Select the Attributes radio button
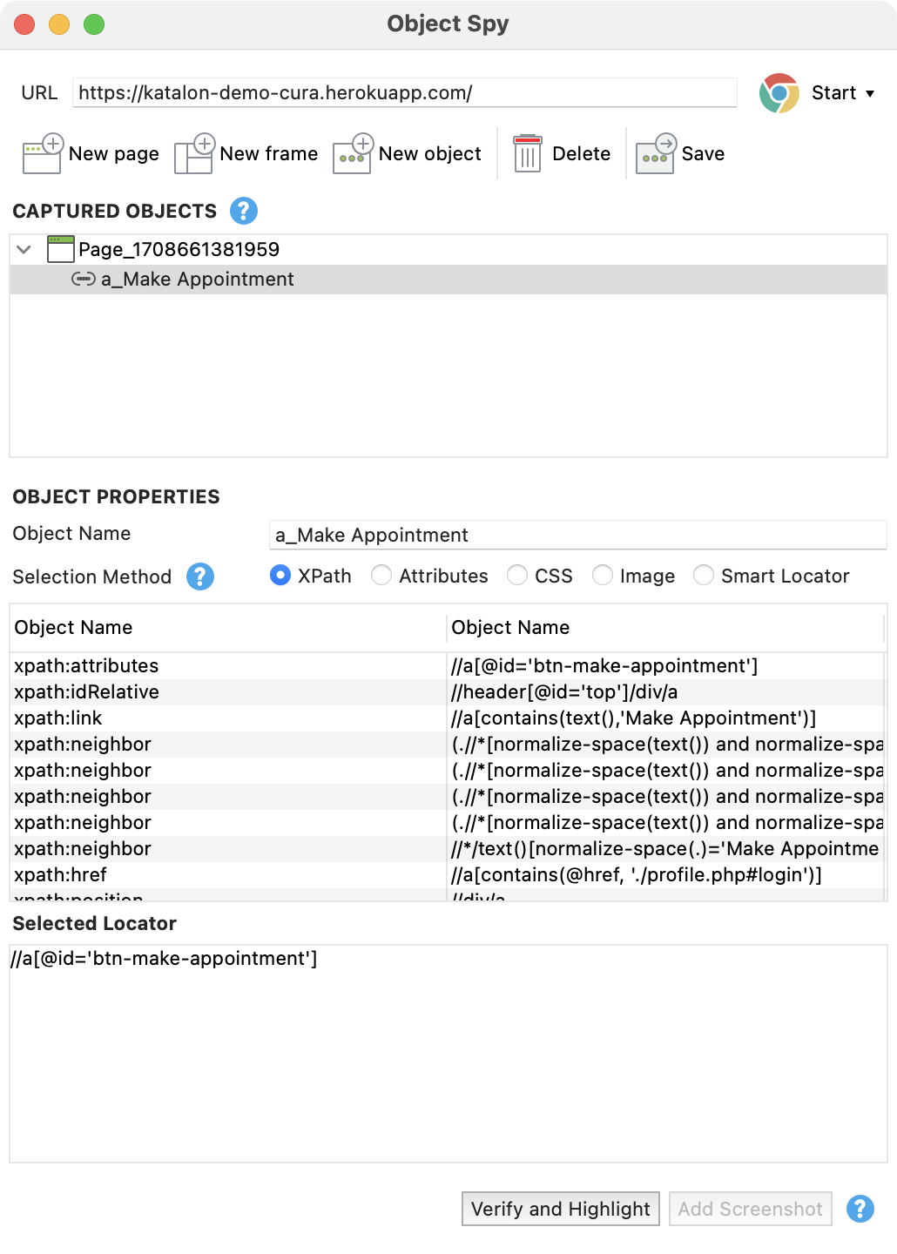Image resolution: width=897 pixels, height=1254 pixels. (381, 576)
